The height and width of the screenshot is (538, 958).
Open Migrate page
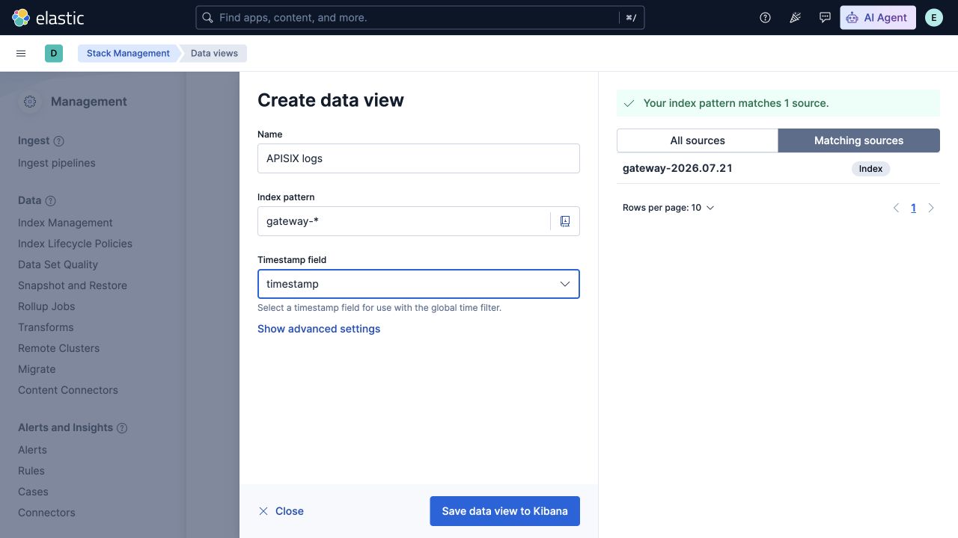pos(37,369)
